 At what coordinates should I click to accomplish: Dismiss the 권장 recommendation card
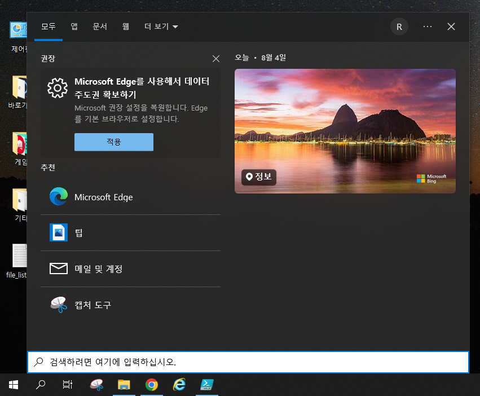(216, 59)
